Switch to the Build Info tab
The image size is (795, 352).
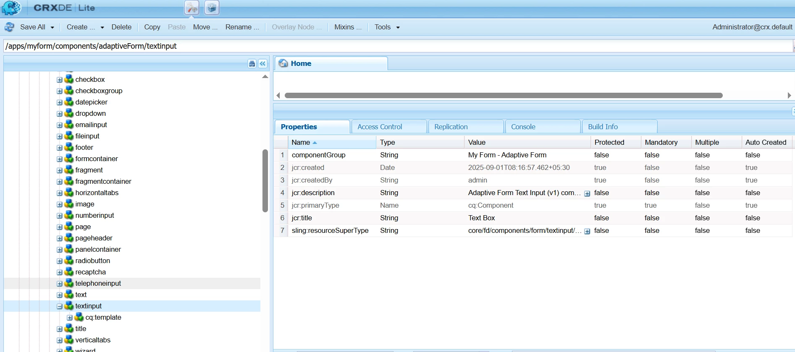pyautogui.click(x=620, y=127)
